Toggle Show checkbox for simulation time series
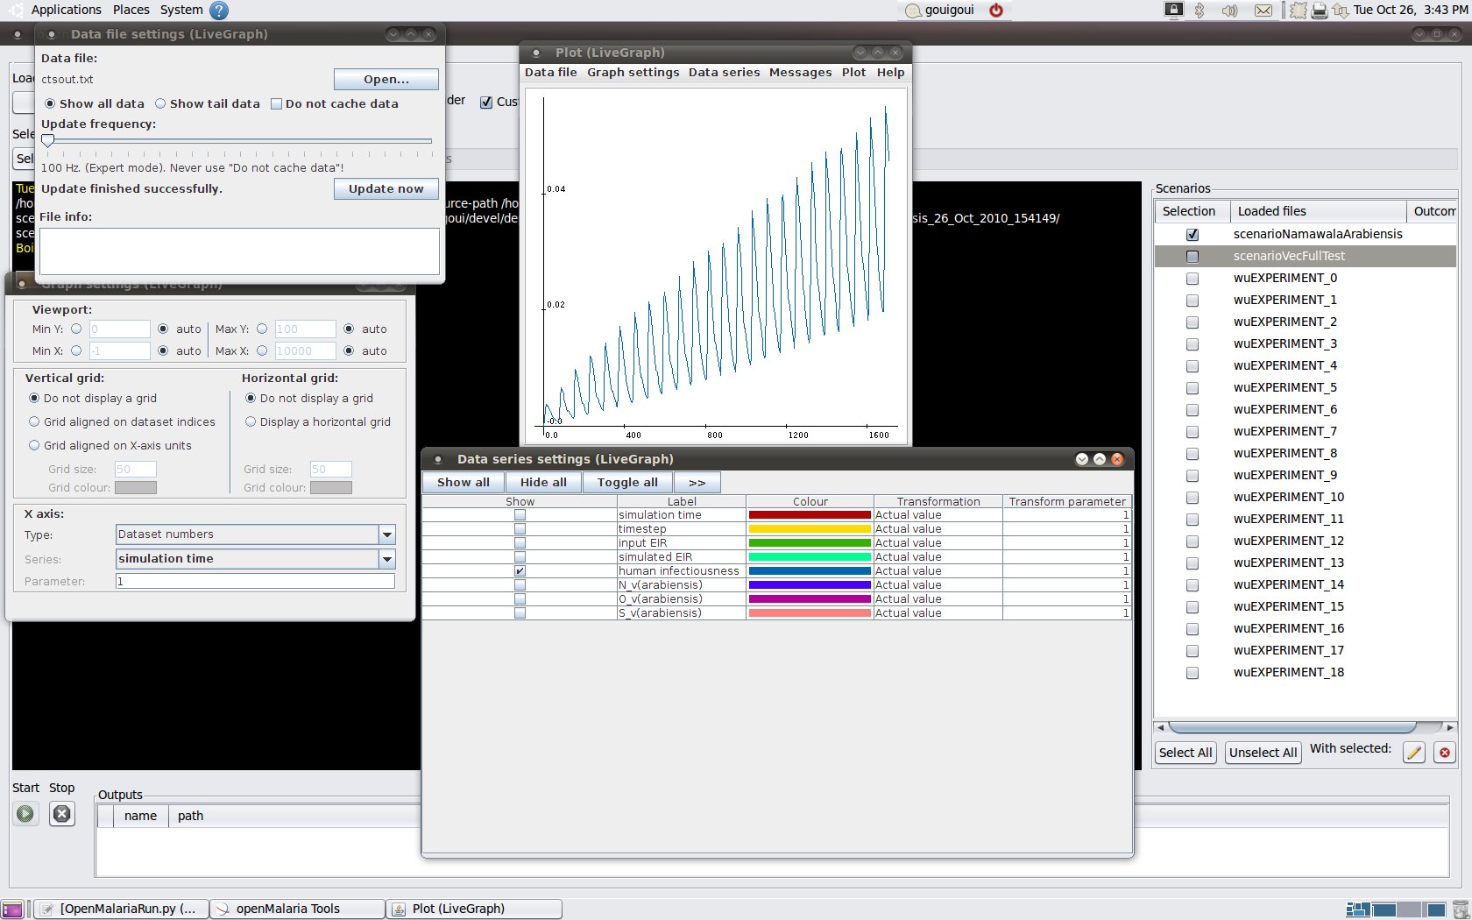1472x920 pixels. (520, 515)
